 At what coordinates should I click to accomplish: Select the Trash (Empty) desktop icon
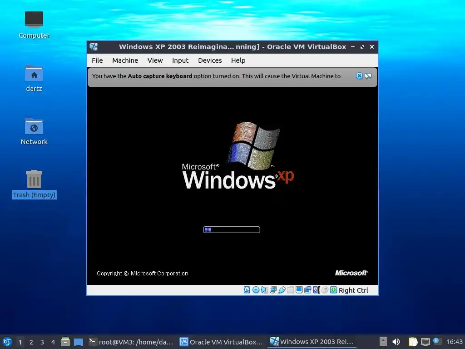pos(34,184)
